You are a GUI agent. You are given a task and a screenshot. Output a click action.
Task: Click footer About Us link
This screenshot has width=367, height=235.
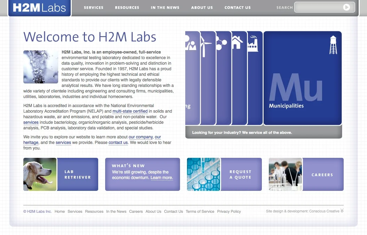point(153,211)
